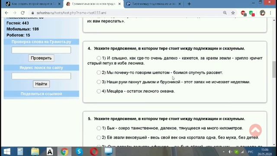277x156 pixels.
Task: Close the Тире между подлежащим tab
Action: click(x=180, y=4)
